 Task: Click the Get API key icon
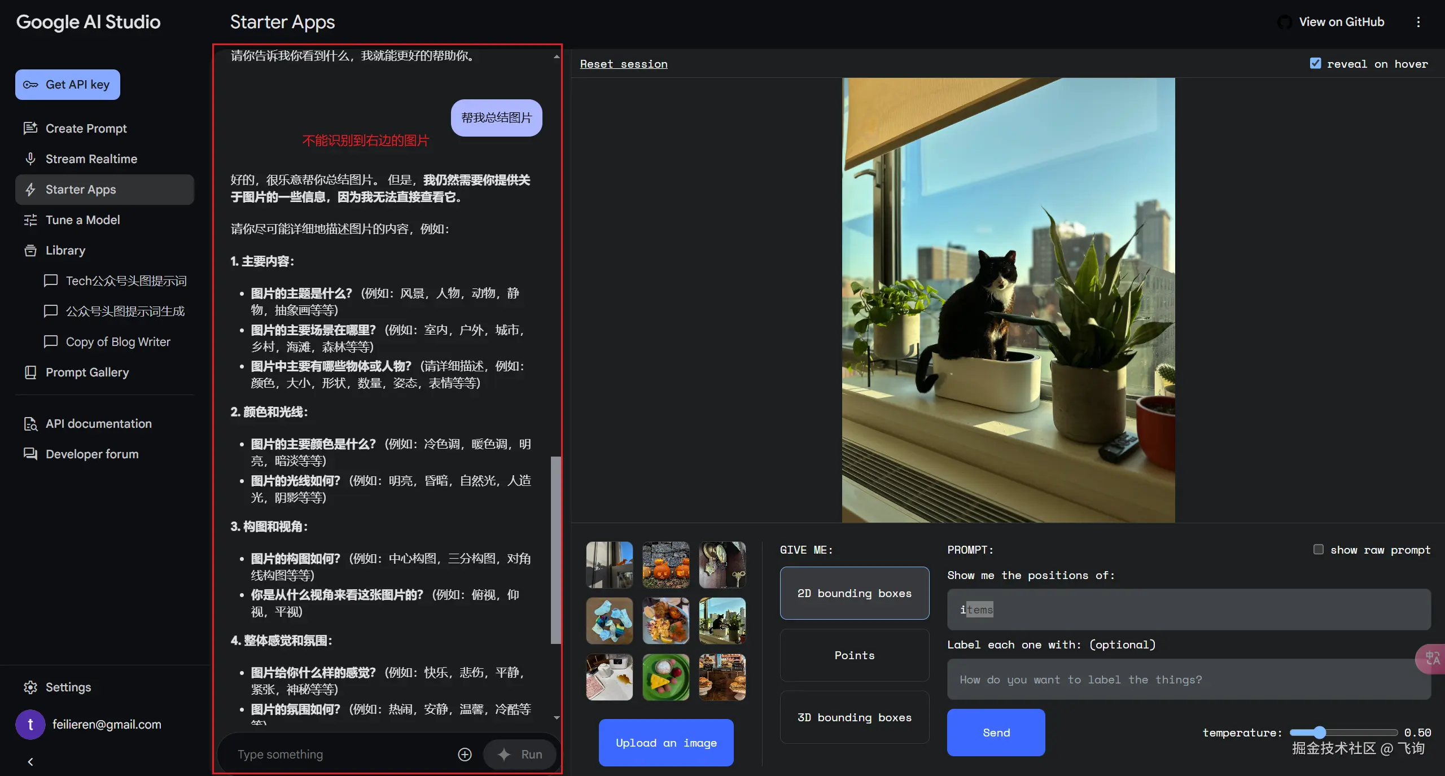30,85
